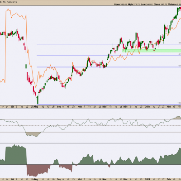181x181 pixels.
Task: Click the Close 347.73 value in header
Action: click(x=160, y=5)
